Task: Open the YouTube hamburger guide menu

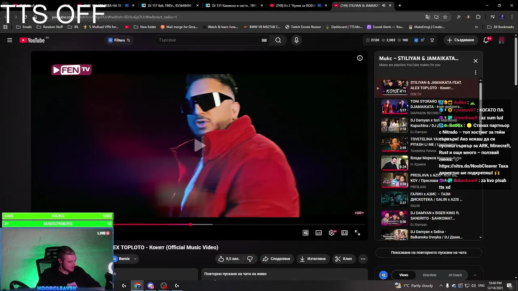Action: [x=10, y=40]
